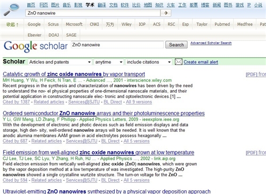266x194 pixels.
Task: Open the 文档 top navigation link
Action: coord(114,5)
